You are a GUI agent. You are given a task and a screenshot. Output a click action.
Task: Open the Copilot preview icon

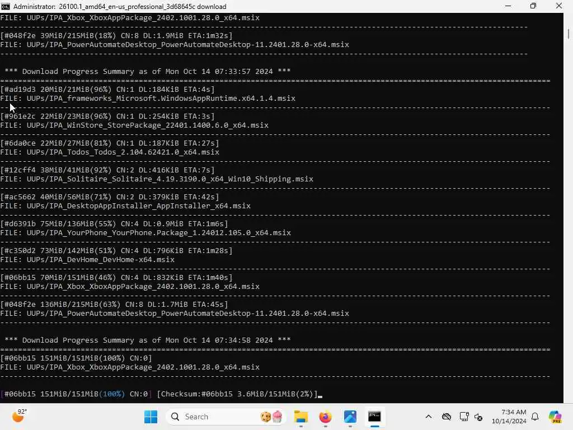[x=555, y=417]
